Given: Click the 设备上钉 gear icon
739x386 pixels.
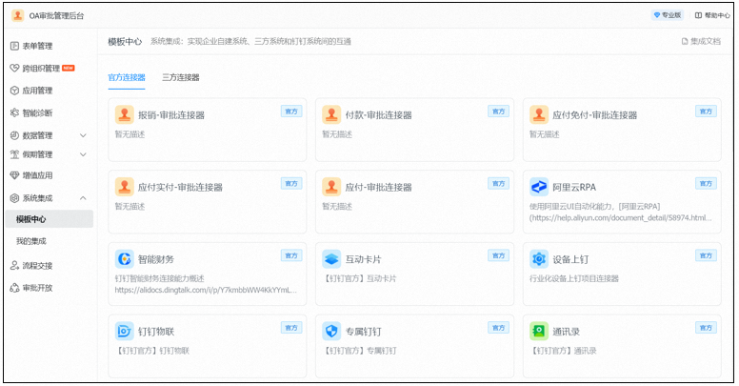Looking at the screenshot, I should tap(539, 259).
